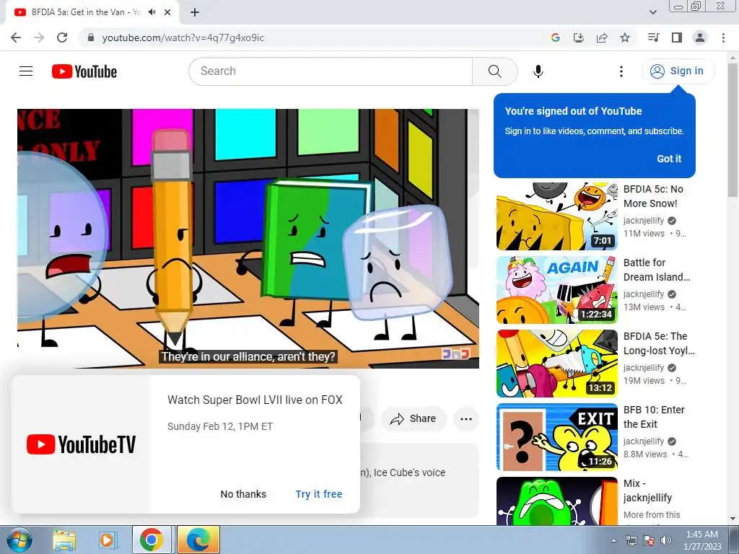This screenshot has height=554, width=739.
Task: Show hidden system tray icons
Action: click(613, 540)
